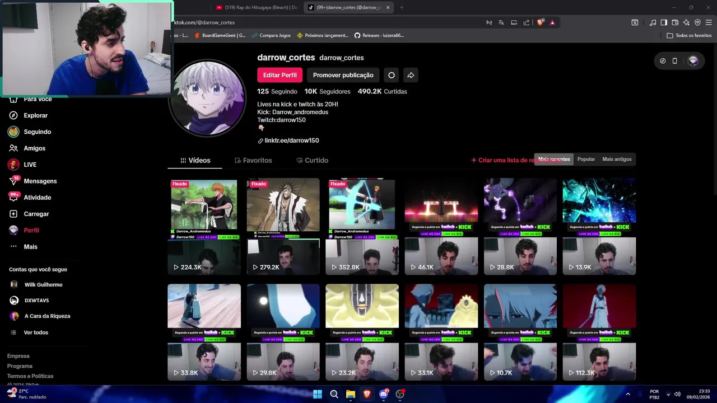717x403 pixels.
Task: Open Windows Start menu
Action: point(318,394)
